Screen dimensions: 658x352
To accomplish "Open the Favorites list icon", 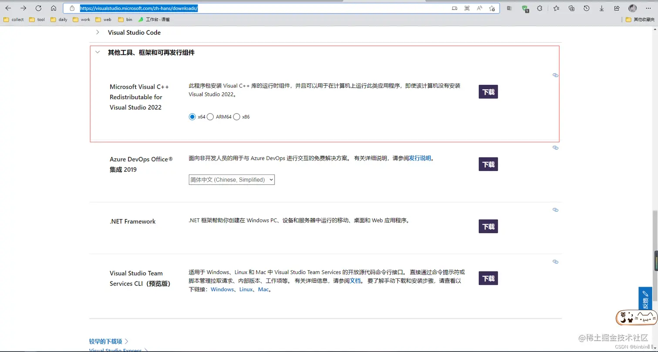I will tap(557, 8).
